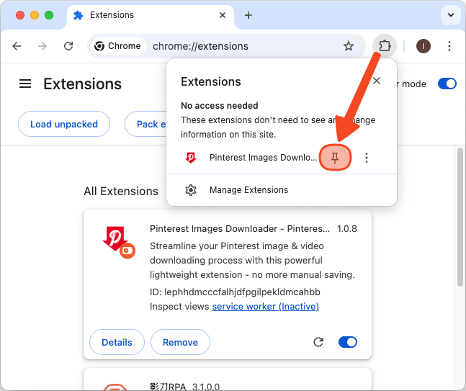Click the Chrome site info chip
The image size is (466, 391).
pos(118,46)
